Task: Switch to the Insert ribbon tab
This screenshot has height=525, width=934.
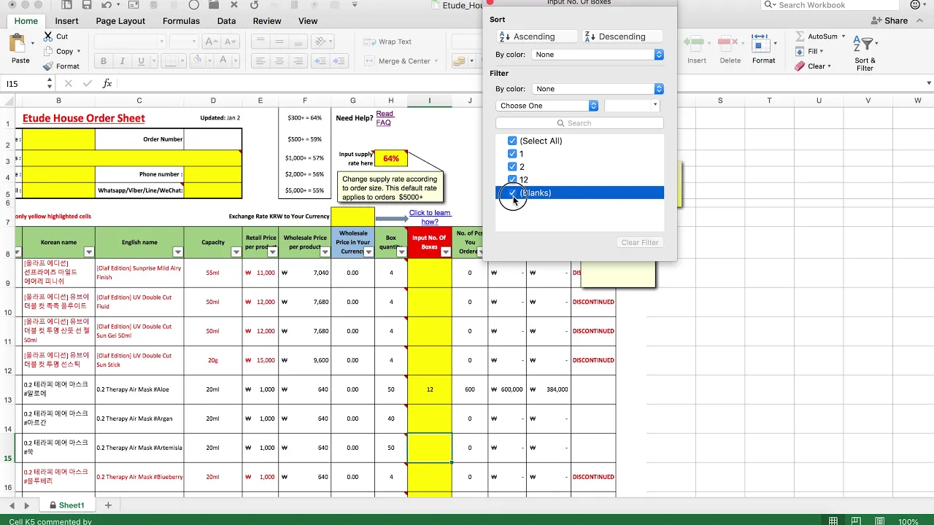Action: click(x=66, y=21)
